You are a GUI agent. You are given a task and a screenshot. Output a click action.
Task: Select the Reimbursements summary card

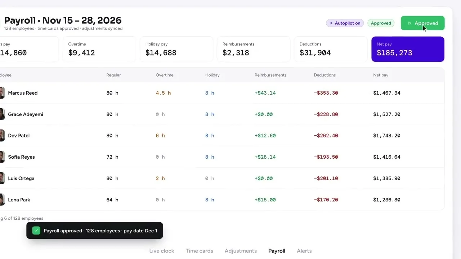tap(254, 49)
